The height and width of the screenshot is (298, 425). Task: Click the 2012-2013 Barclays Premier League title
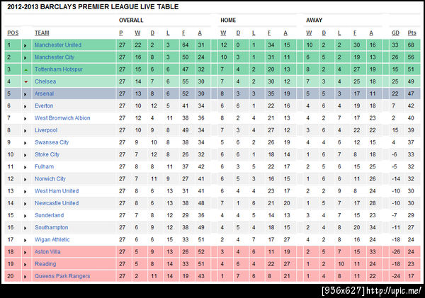[92, 6]
